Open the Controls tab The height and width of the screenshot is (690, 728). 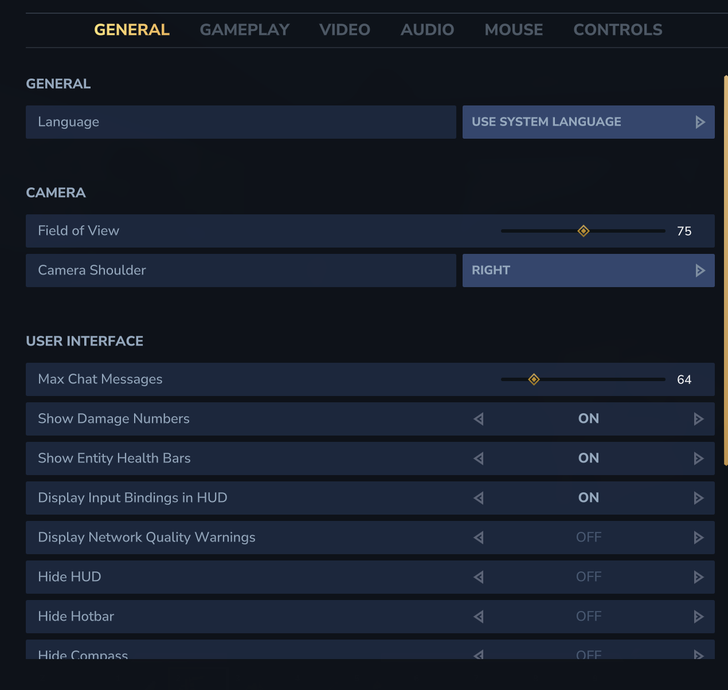pos(617,30)
